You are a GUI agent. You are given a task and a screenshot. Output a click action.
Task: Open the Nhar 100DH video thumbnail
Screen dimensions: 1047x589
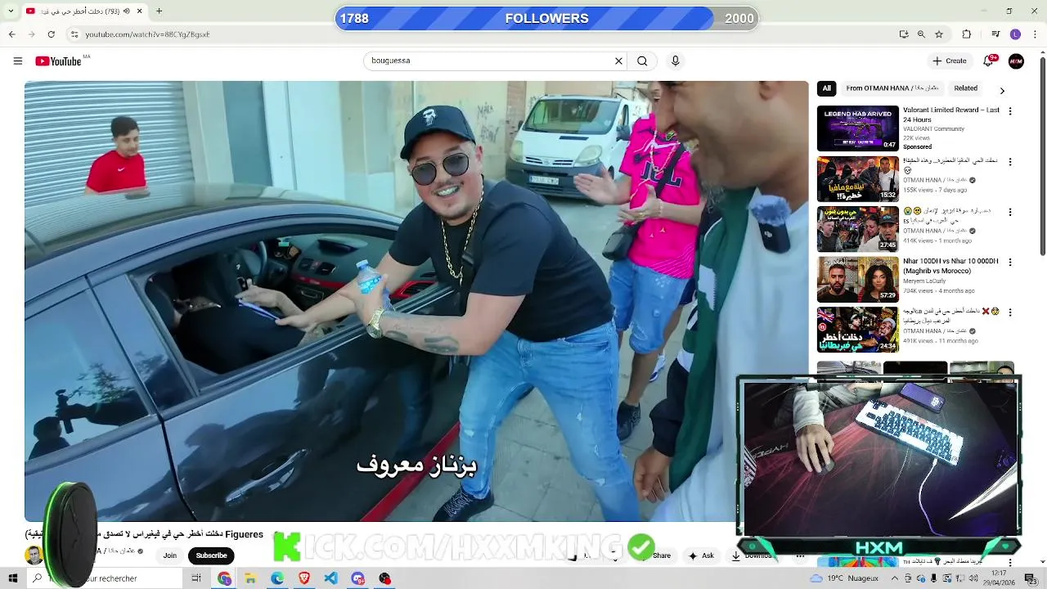click(857, 279)
